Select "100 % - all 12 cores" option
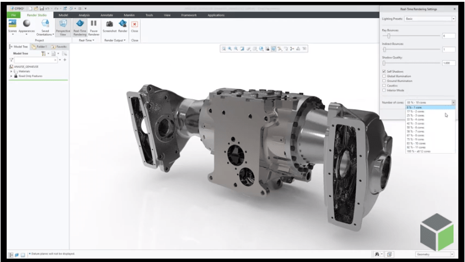 pyautogui.click(x=419, y=151)
